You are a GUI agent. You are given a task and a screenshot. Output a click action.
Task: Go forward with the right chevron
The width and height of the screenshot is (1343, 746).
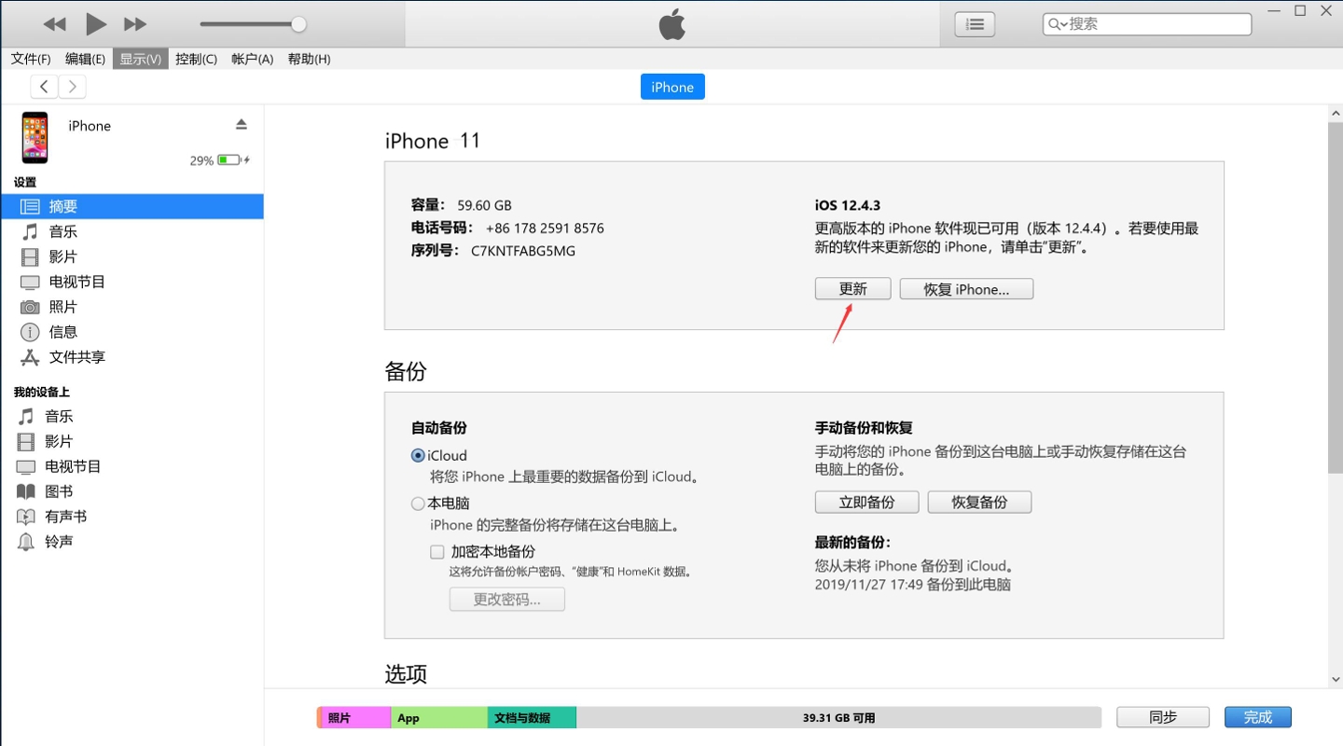coord(72,87)
